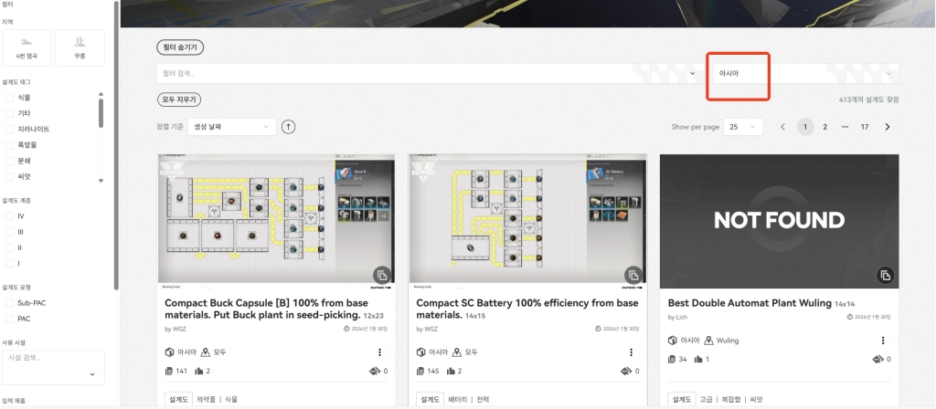Screen dimensions: 936x409
Task: Open the 생성 날짜 sort dropdown
Action: [x=230, y=127]
